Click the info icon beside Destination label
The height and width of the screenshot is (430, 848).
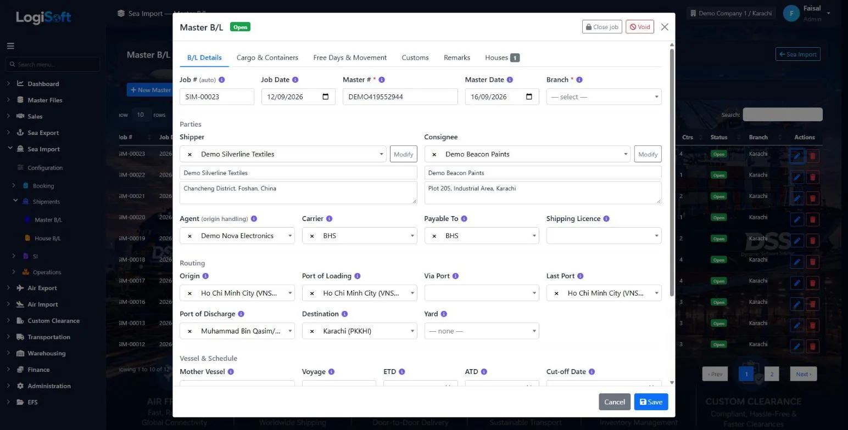point(344,314)
